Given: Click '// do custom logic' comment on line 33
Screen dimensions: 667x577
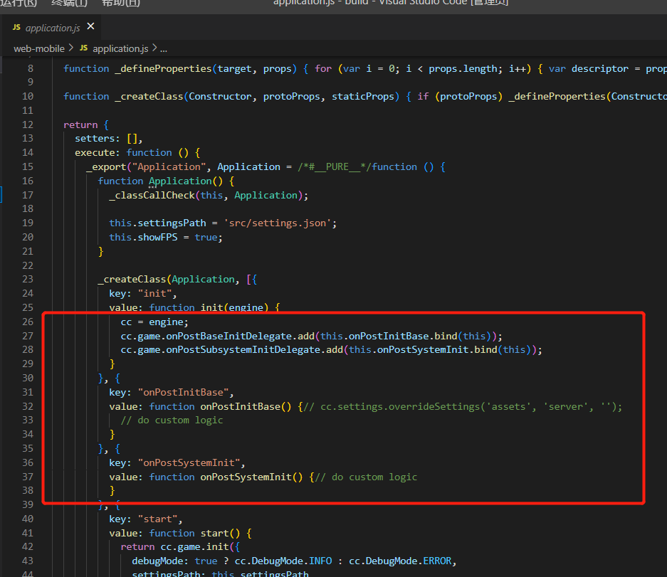Looking at the screenshot, I should [x=172, y=420].
